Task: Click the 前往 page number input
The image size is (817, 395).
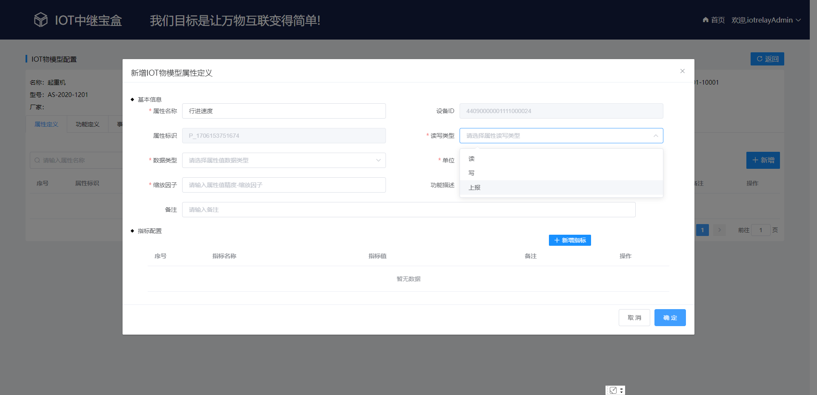Action: [x=761, y=230]
